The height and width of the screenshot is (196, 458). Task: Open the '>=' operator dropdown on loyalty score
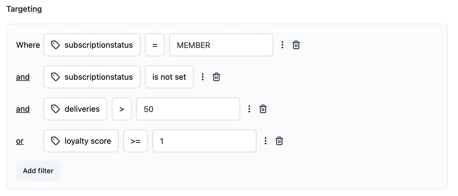pyautogui.click(x=136, y=141)
